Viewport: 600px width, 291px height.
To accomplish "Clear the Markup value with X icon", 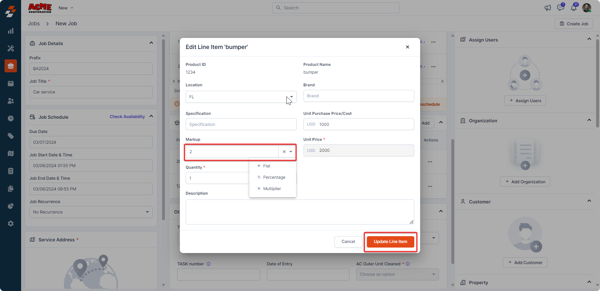I will 284,152.
